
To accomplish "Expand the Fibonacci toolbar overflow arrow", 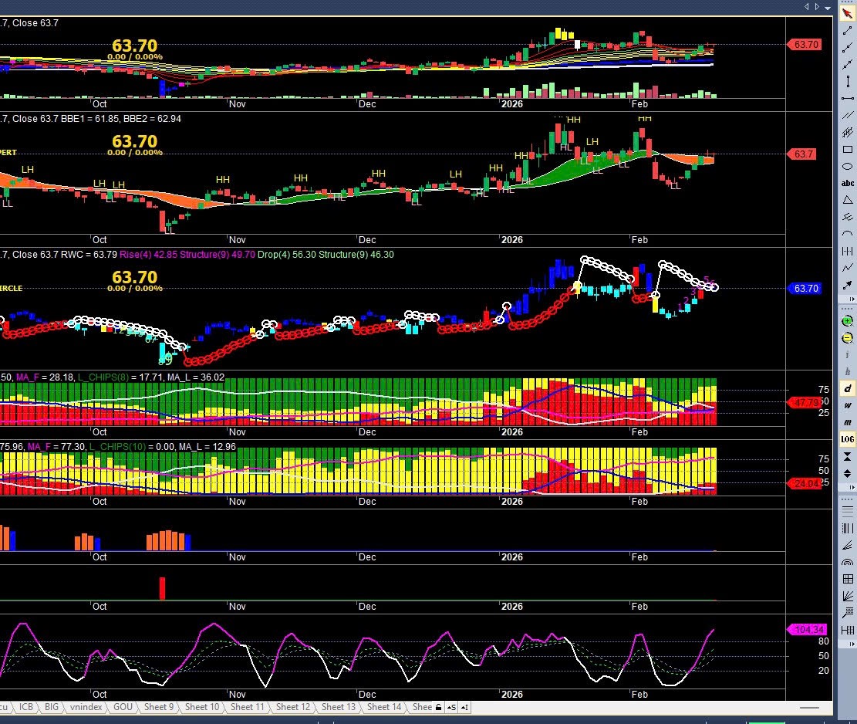I will pyautogui.click(x=852, y=644).
